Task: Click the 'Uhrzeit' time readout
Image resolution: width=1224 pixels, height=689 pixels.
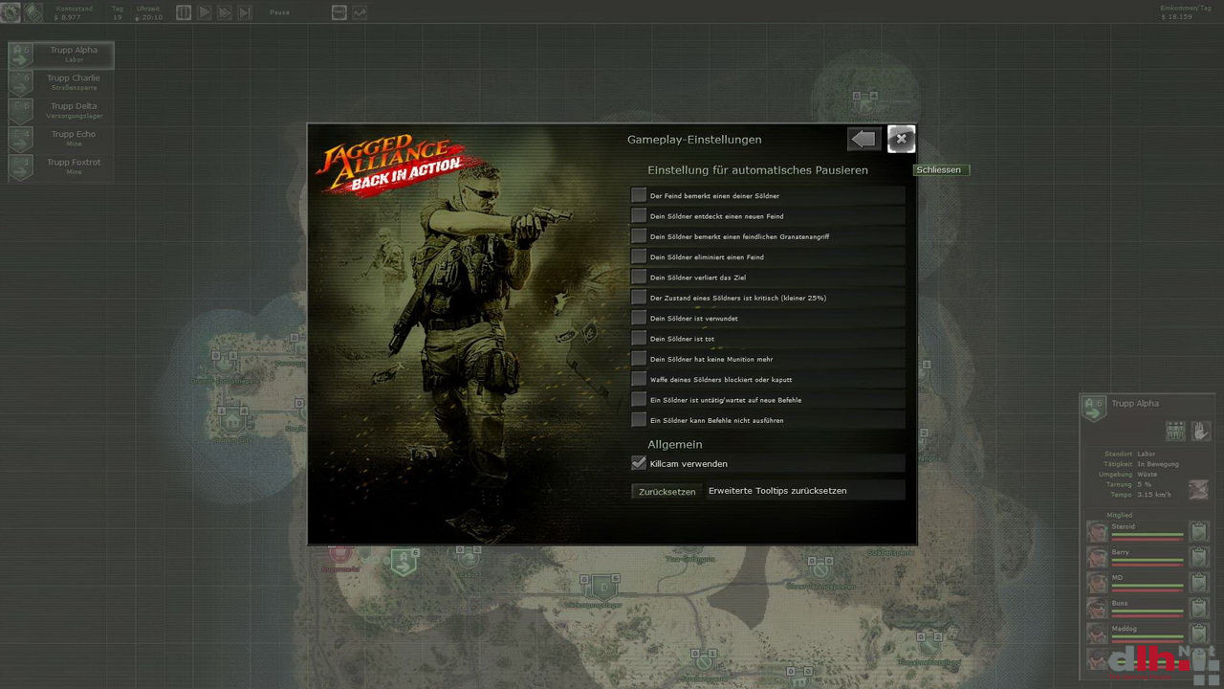Action: 148,12
